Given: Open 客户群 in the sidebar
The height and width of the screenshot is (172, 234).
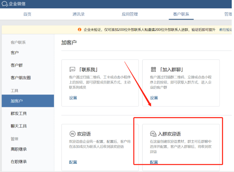Looking at the screenshot, I should pyautogui.click(x=17, y=65).
